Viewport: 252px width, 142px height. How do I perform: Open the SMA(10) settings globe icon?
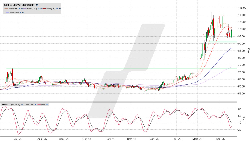point(22,9)
